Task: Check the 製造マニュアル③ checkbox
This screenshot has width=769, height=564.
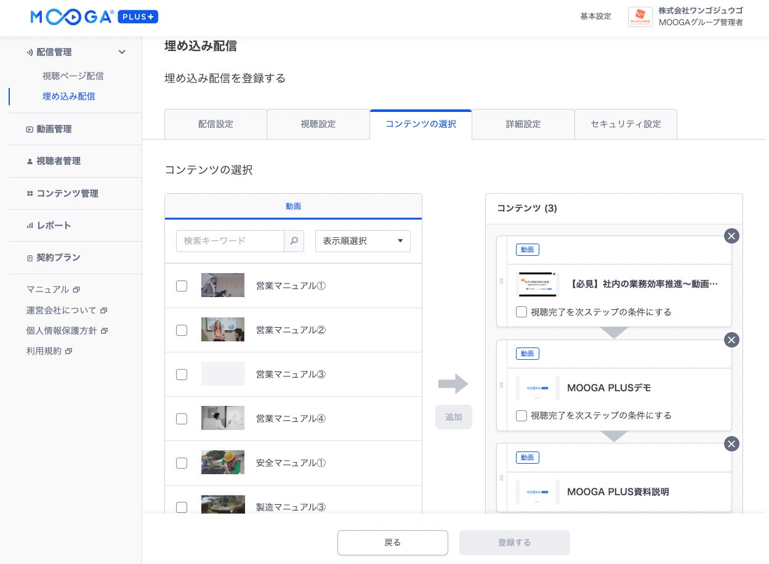Action: click(x=182, y=507)
